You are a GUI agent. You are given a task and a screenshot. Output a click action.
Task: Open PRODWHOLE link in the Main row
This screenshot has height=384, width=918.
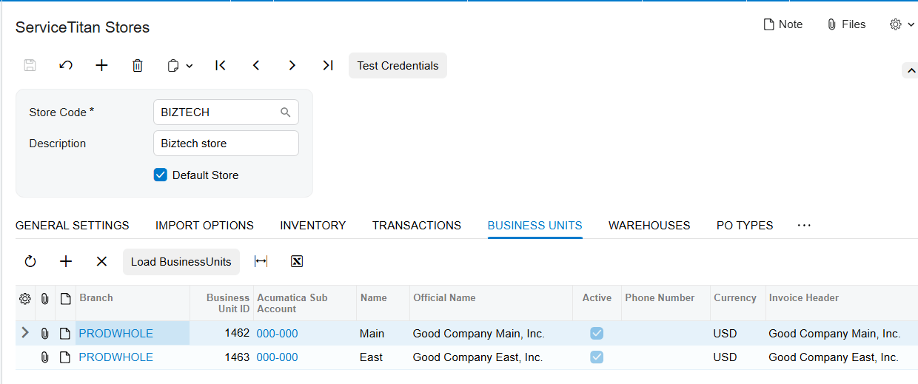(116, 334)
